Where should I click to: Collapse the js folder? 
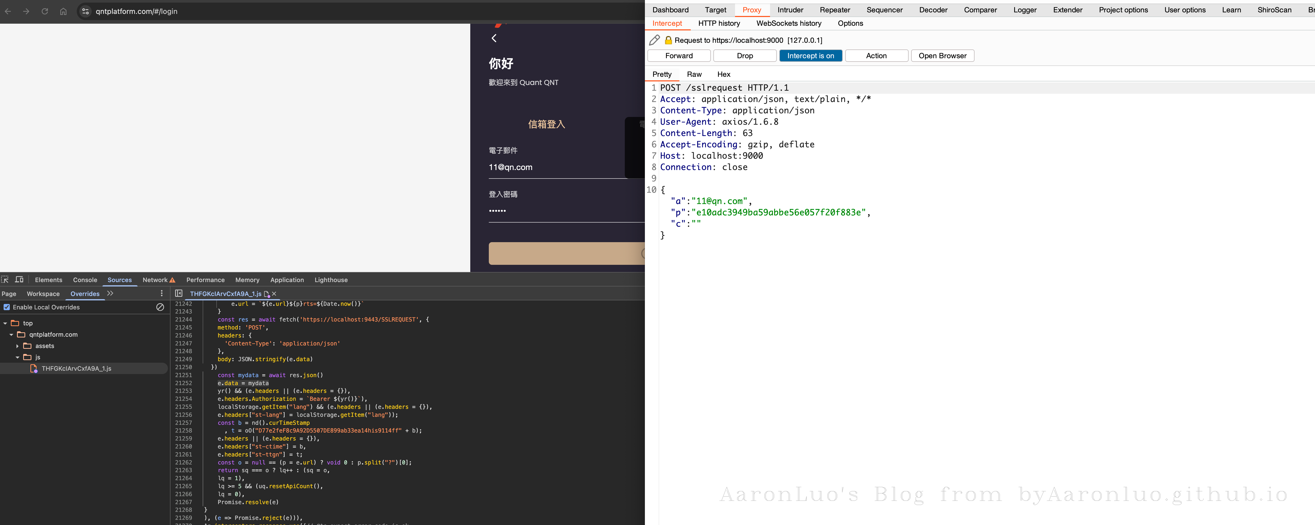tap(17, 357)
